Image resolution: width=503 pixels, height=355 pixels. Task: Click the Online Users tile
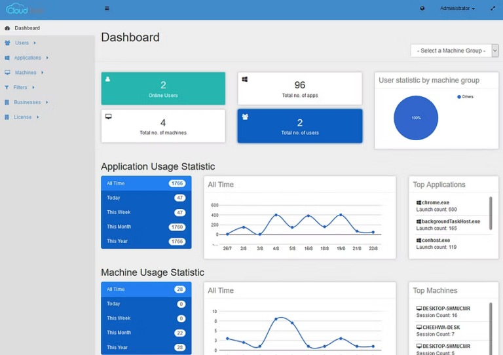163,88
